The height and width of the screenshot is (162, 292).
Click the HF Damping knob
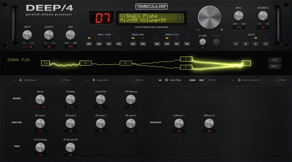point(40,147)
